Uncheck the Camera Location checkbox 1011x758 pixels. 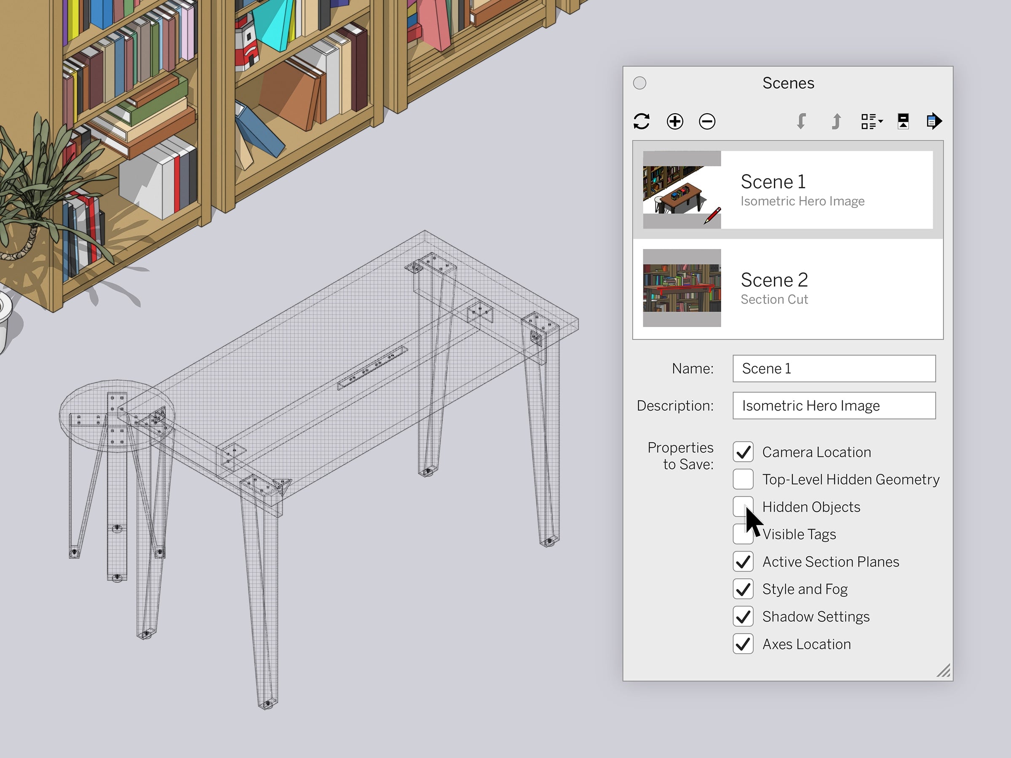click(743, 452)
